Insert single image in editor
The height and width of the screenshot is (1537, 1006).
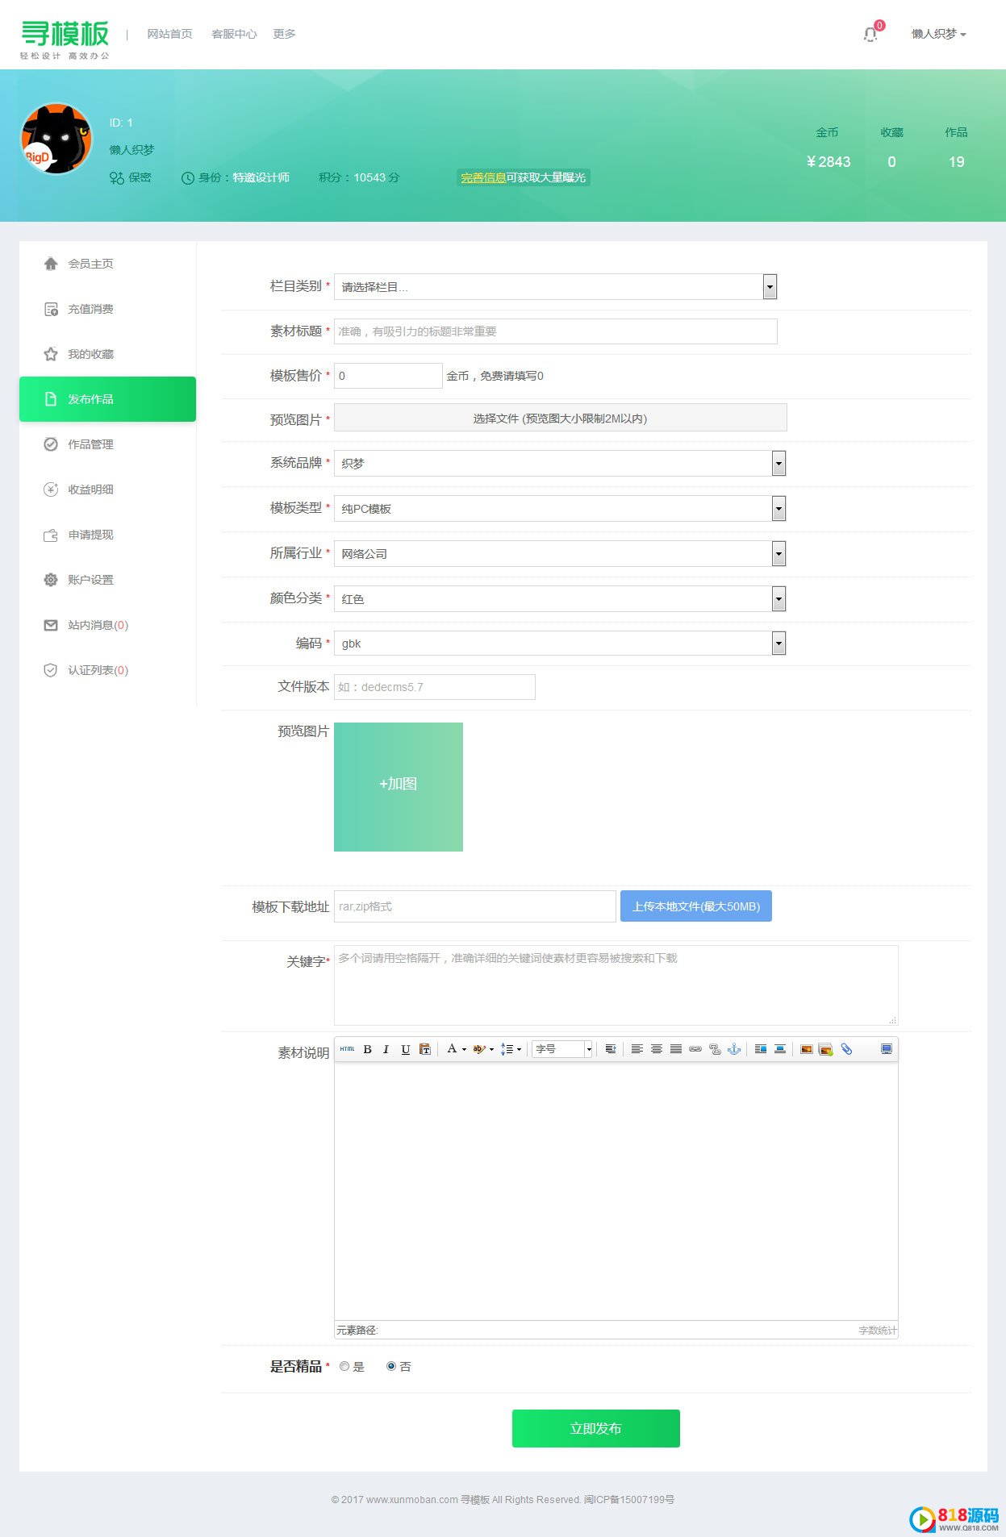tap(806, 1049)
